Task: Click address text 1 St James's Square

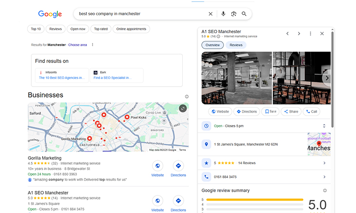Action: coord(246,144)
